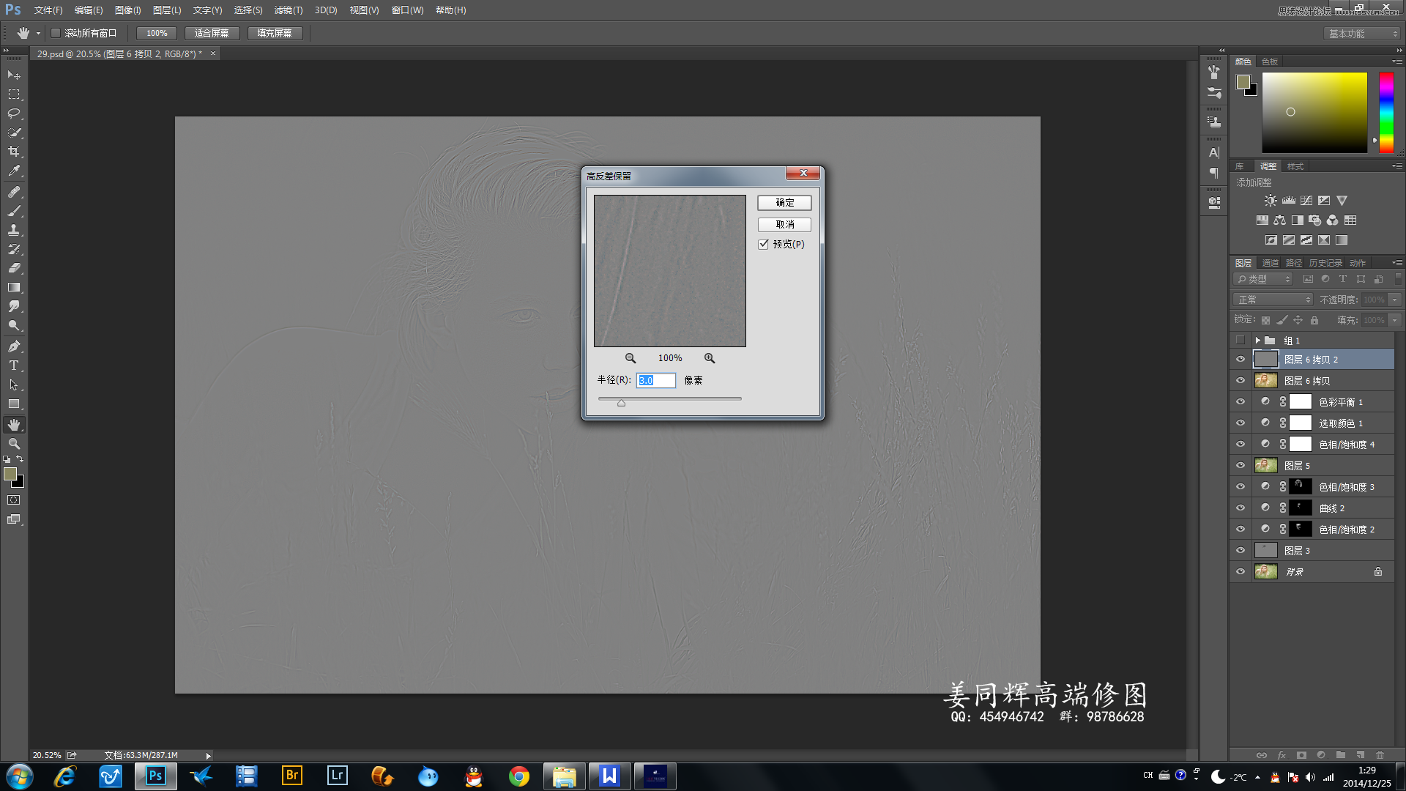
Task: Open the layers panel flyout menu
Action: tap(1397, 263)
